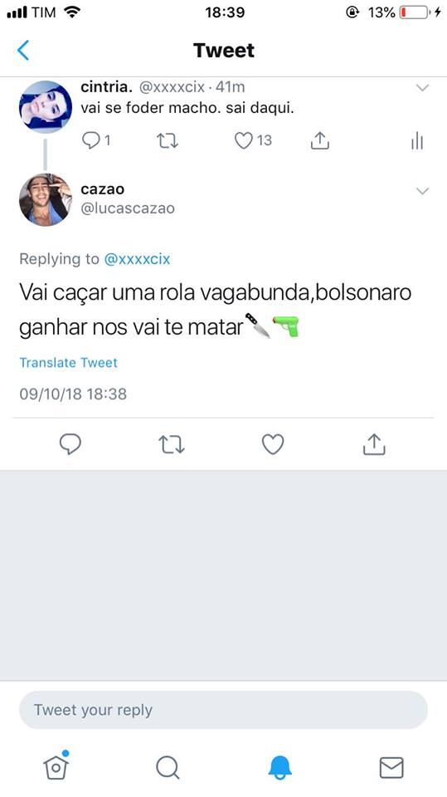Go back using the blue arrow
Viewport: 447px width, 797px height.
coord(23,51)
